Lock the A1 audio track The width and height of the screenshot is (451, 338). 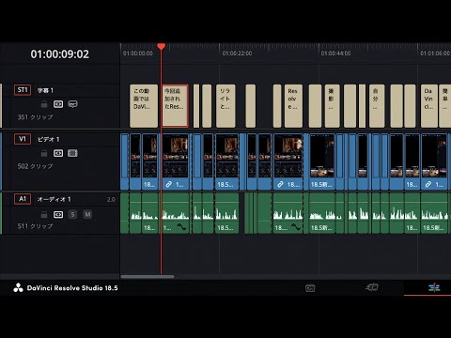(x=44, y=214)
